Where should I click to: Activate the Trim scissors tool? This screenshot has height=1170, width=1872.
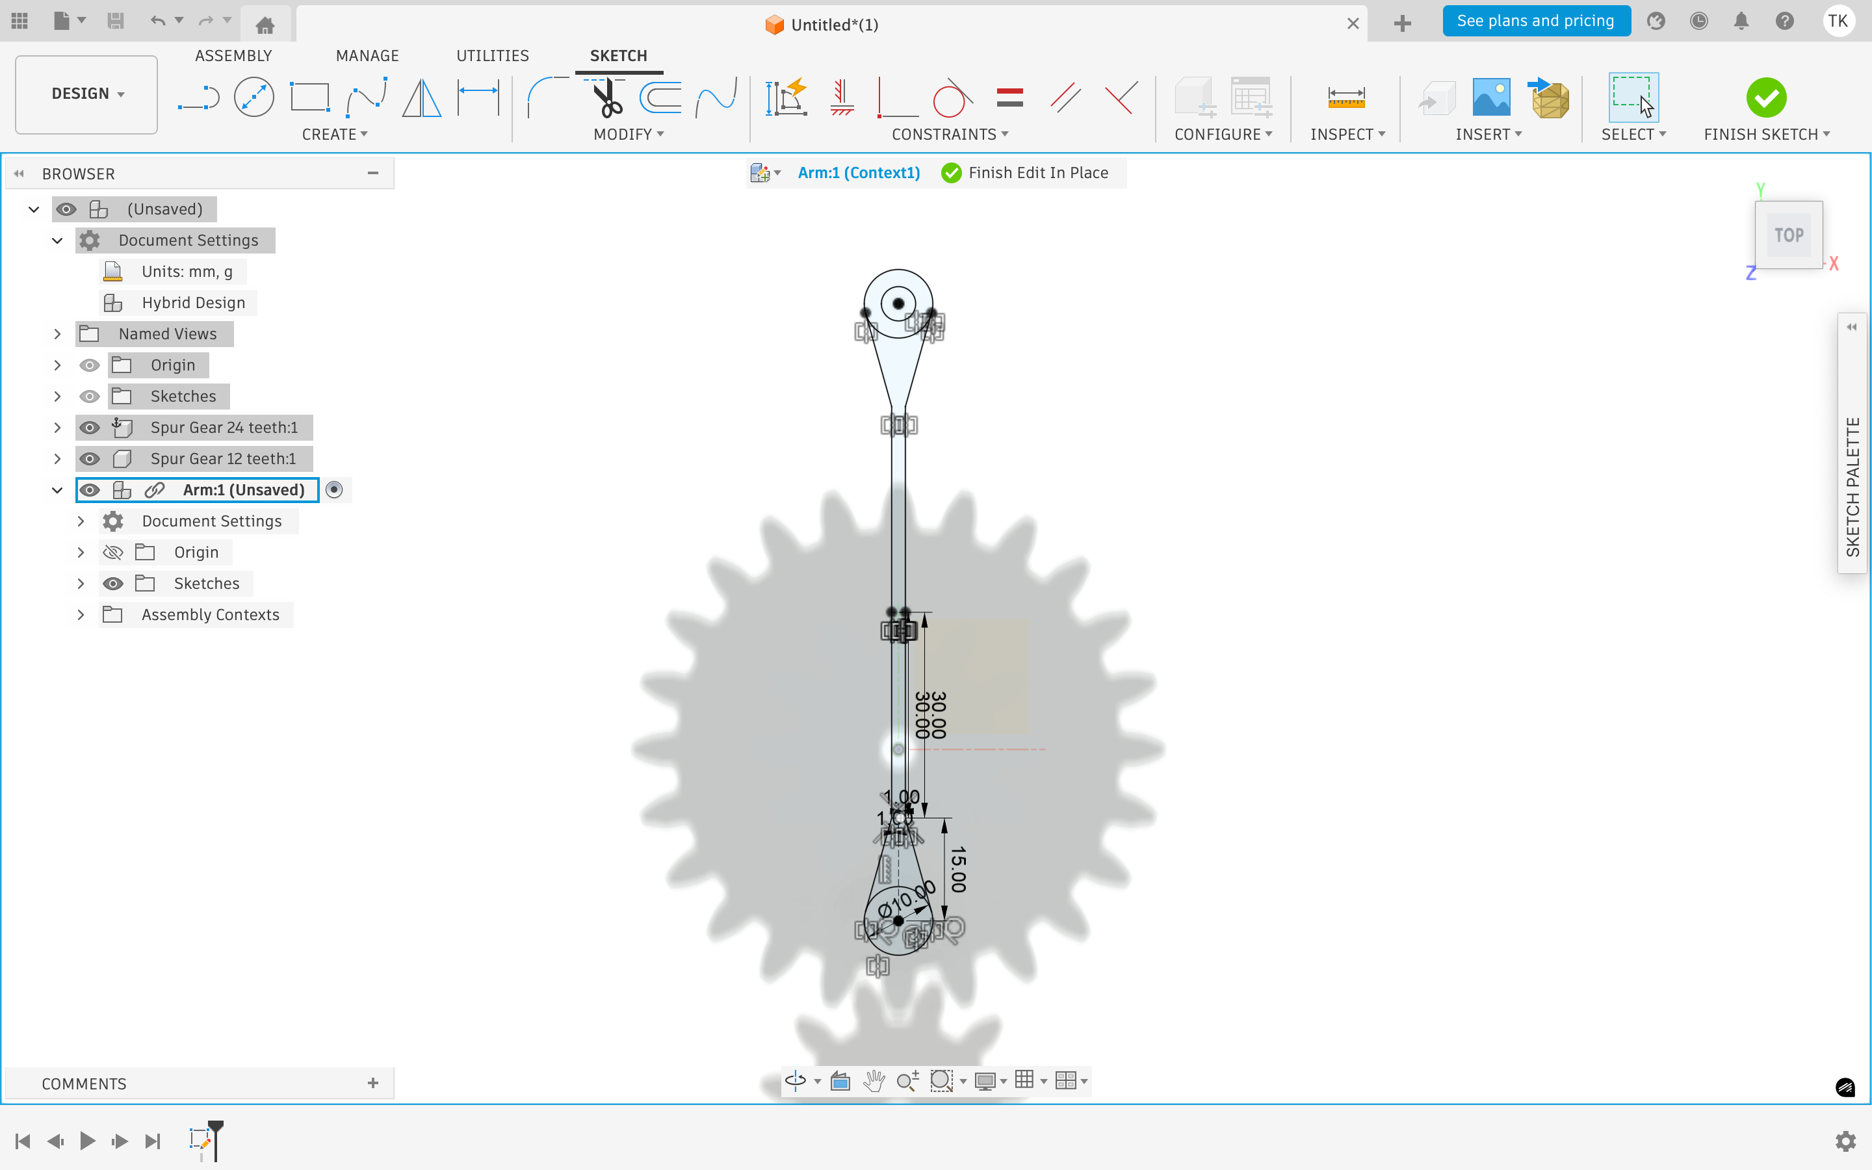pos(607,98)
